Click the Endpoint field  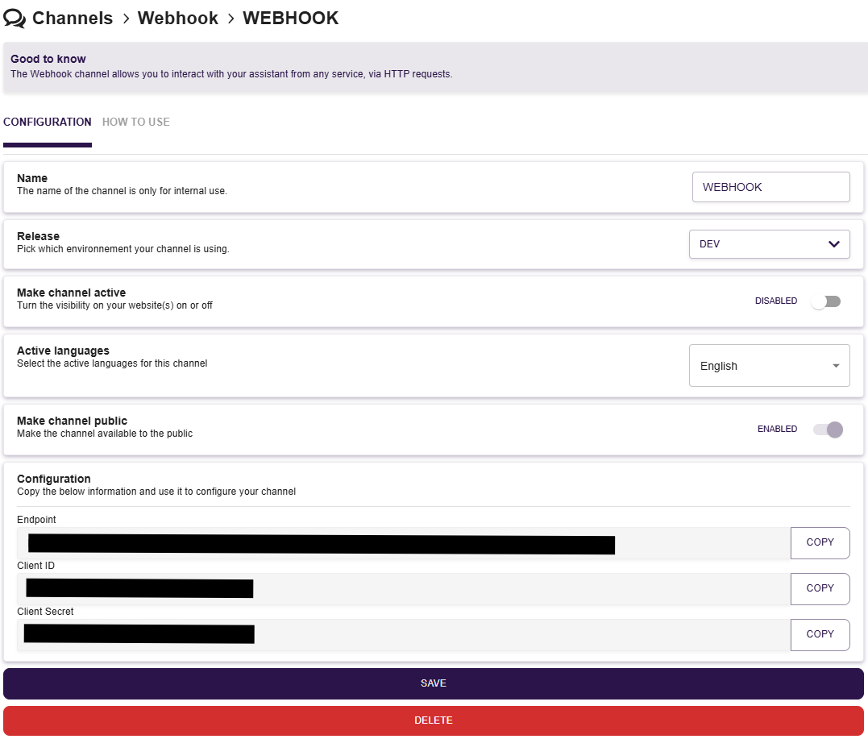[x=403, y=543]
